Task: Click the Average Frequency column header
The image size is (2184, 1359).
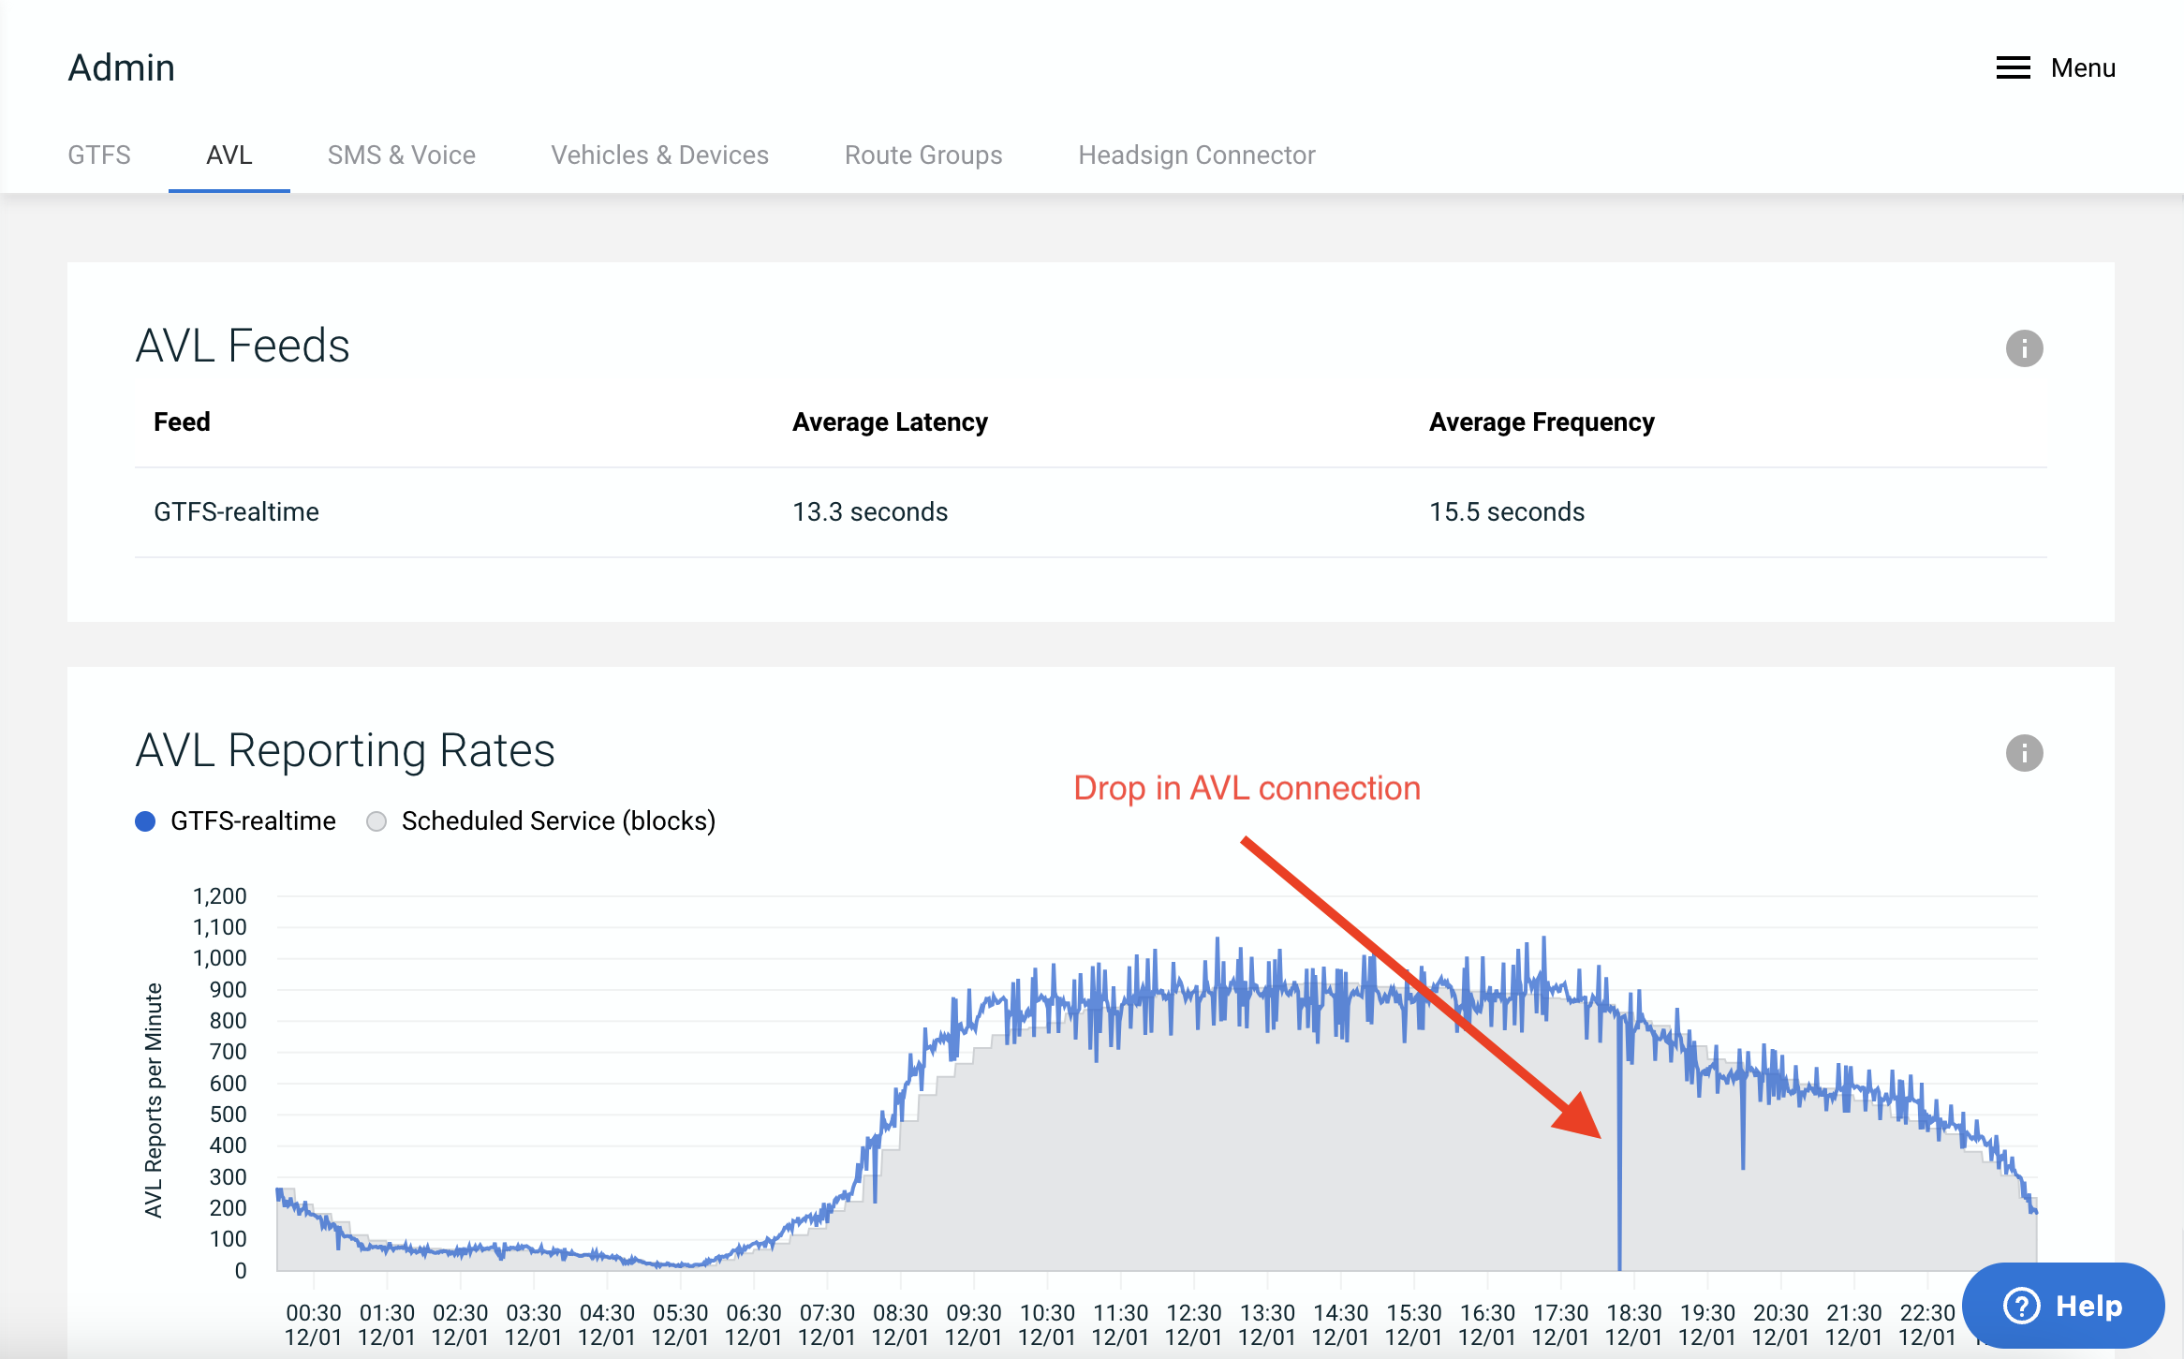Action: click(x=1542, y=422)
